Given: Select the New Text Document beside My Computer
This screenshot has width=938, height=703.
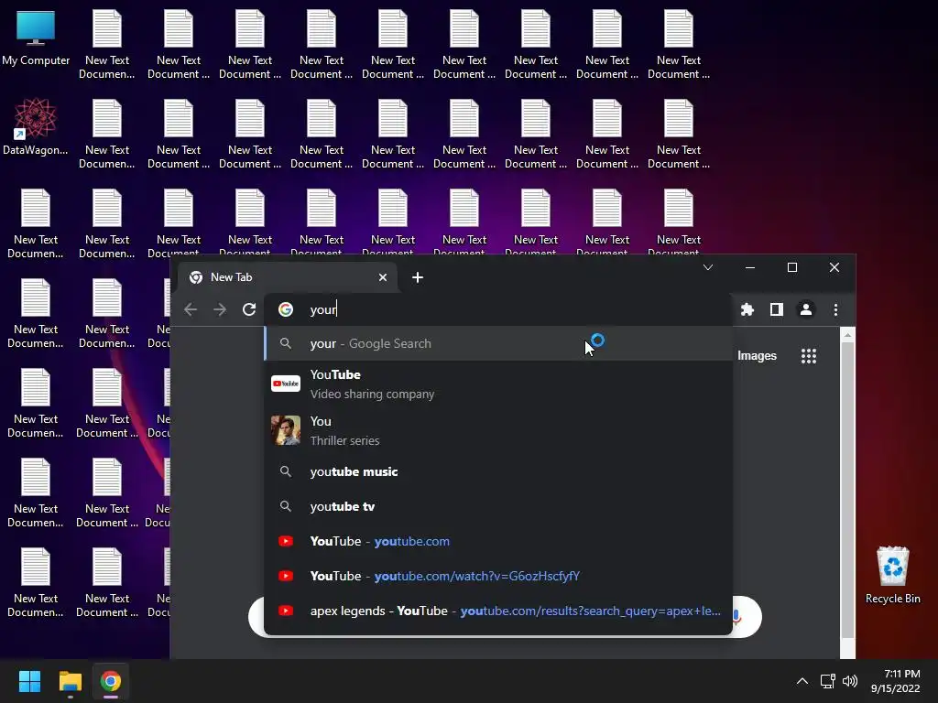Looking at the screenshot, I should (x=107, y=45).
